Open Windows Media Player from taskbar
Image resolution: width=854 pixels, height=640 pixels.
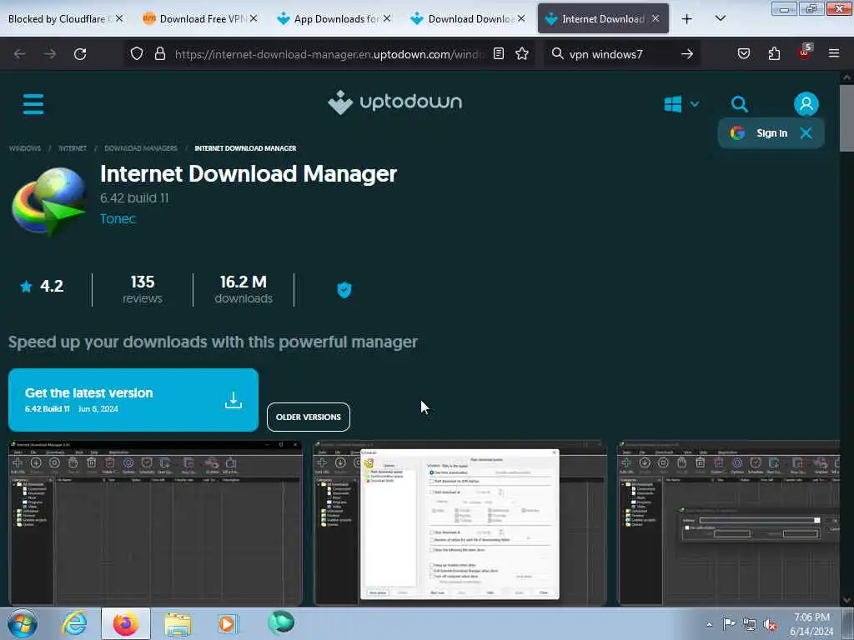(x=227, y=623)
